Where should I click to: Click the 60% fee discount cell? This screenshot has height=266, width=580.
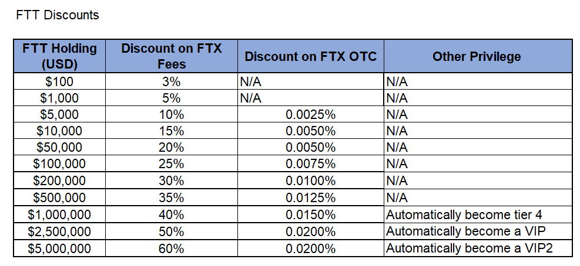click(172, 248)
